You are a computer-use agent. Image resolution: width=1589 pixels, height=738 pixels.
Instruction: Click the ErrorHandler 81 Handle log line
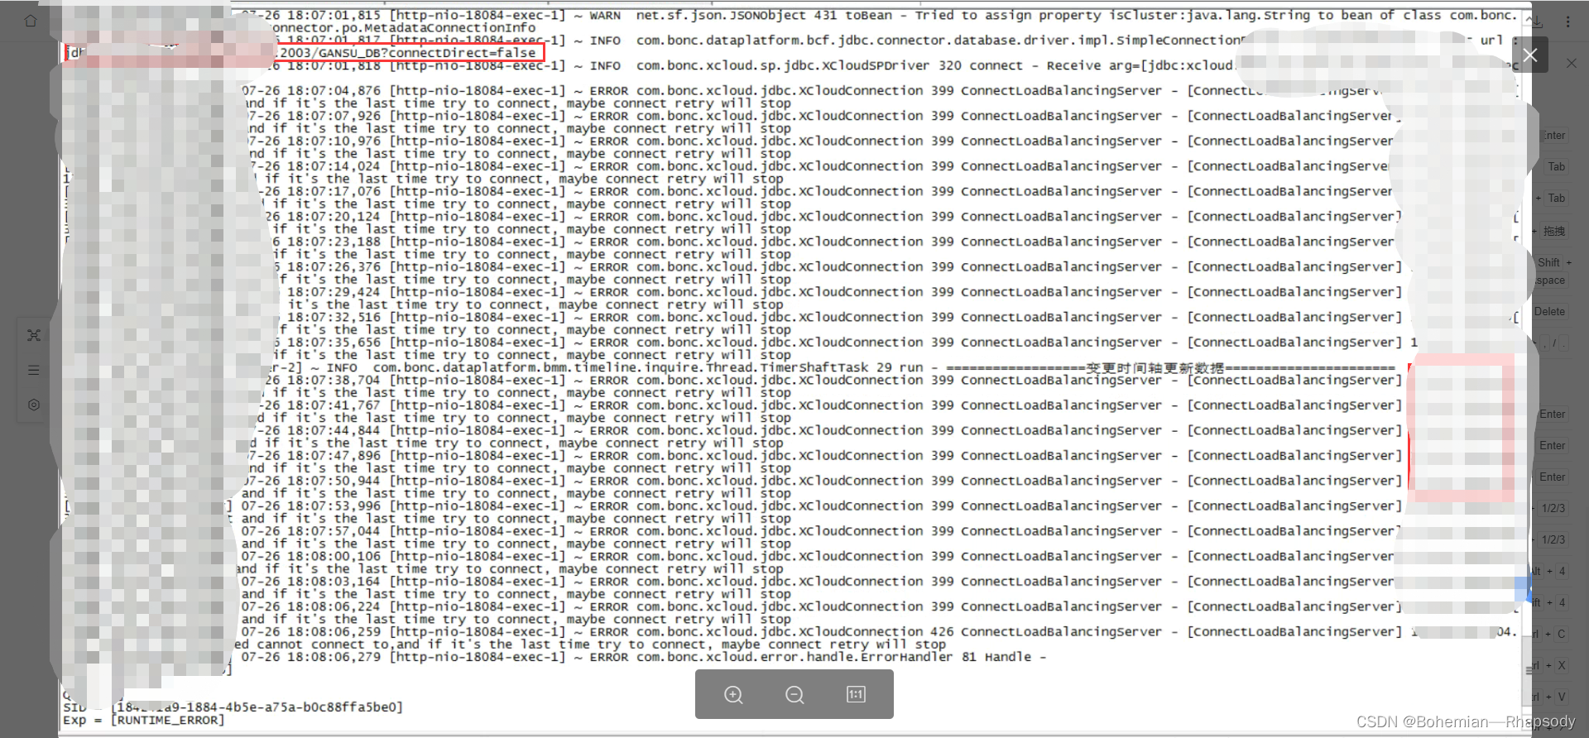point(644,657)
